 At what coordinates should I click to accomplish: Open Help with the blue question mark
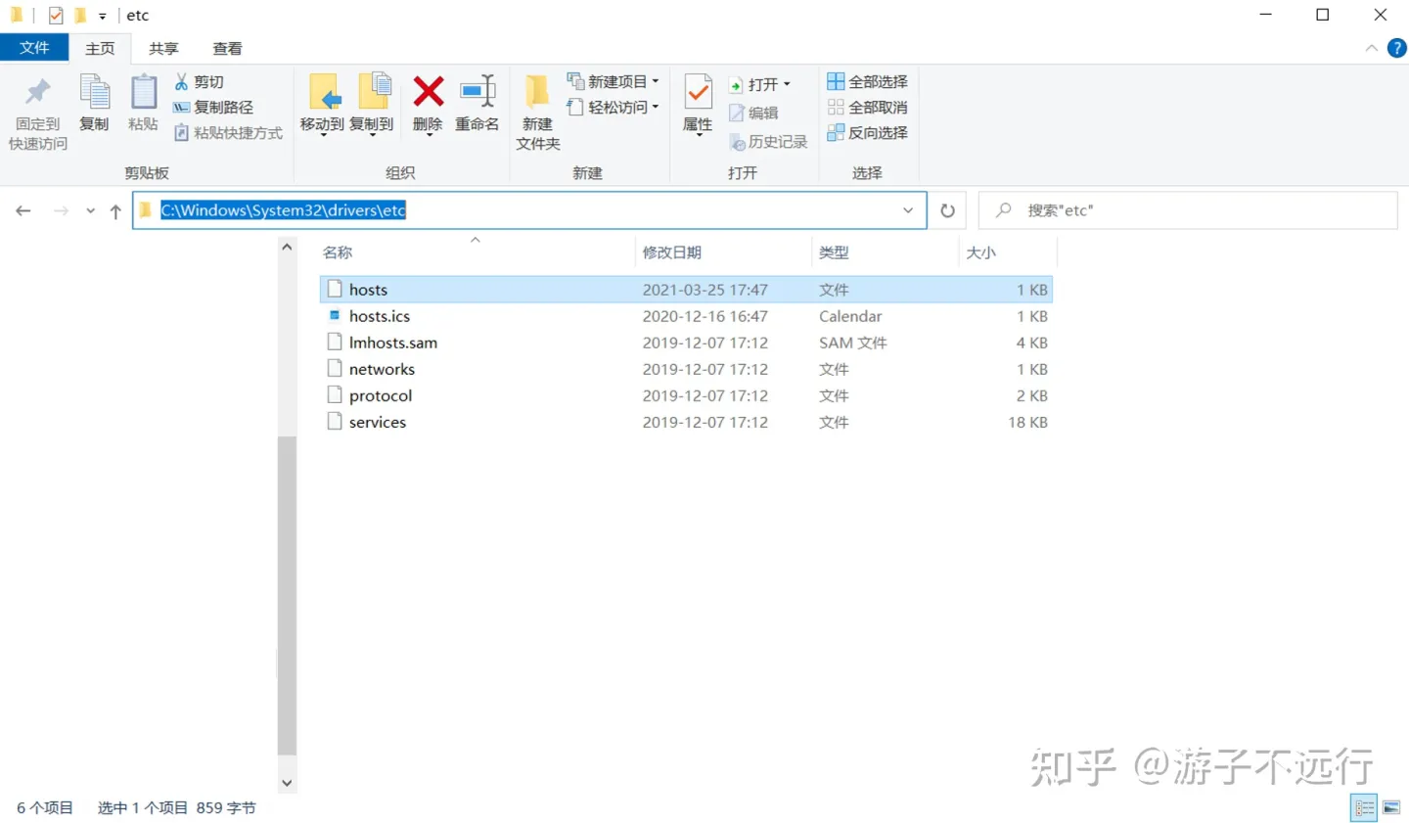1397,48
